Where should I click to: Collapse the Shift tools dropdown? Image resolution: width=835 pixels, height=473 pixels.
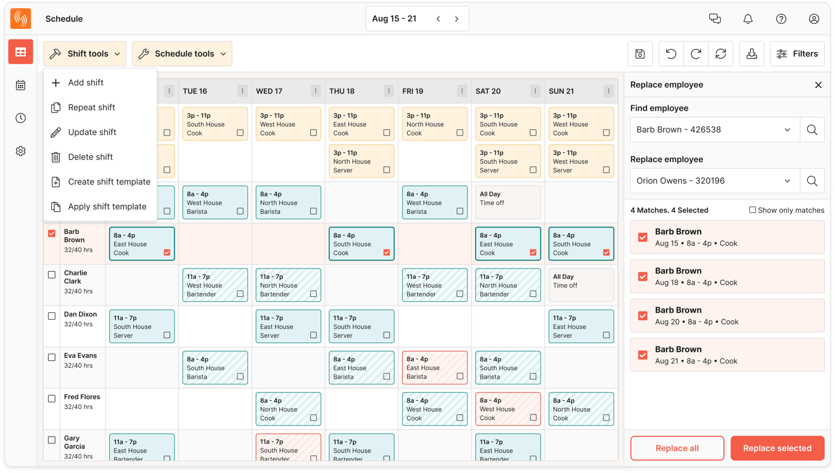click(84, 54)
